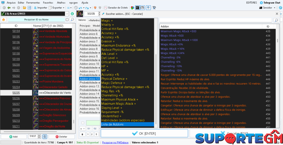
Task: Expand the Armas (2802) category dropdown
Action: [67, 14]
